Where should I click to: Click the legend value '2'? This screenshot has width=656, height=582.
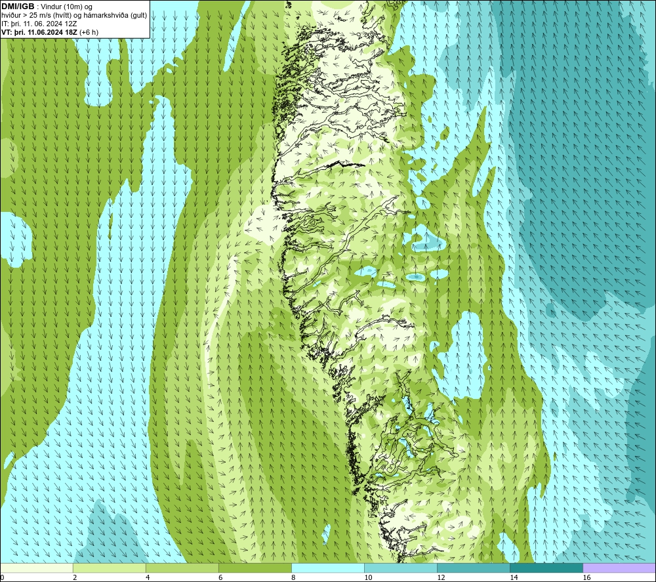point(75,577)
